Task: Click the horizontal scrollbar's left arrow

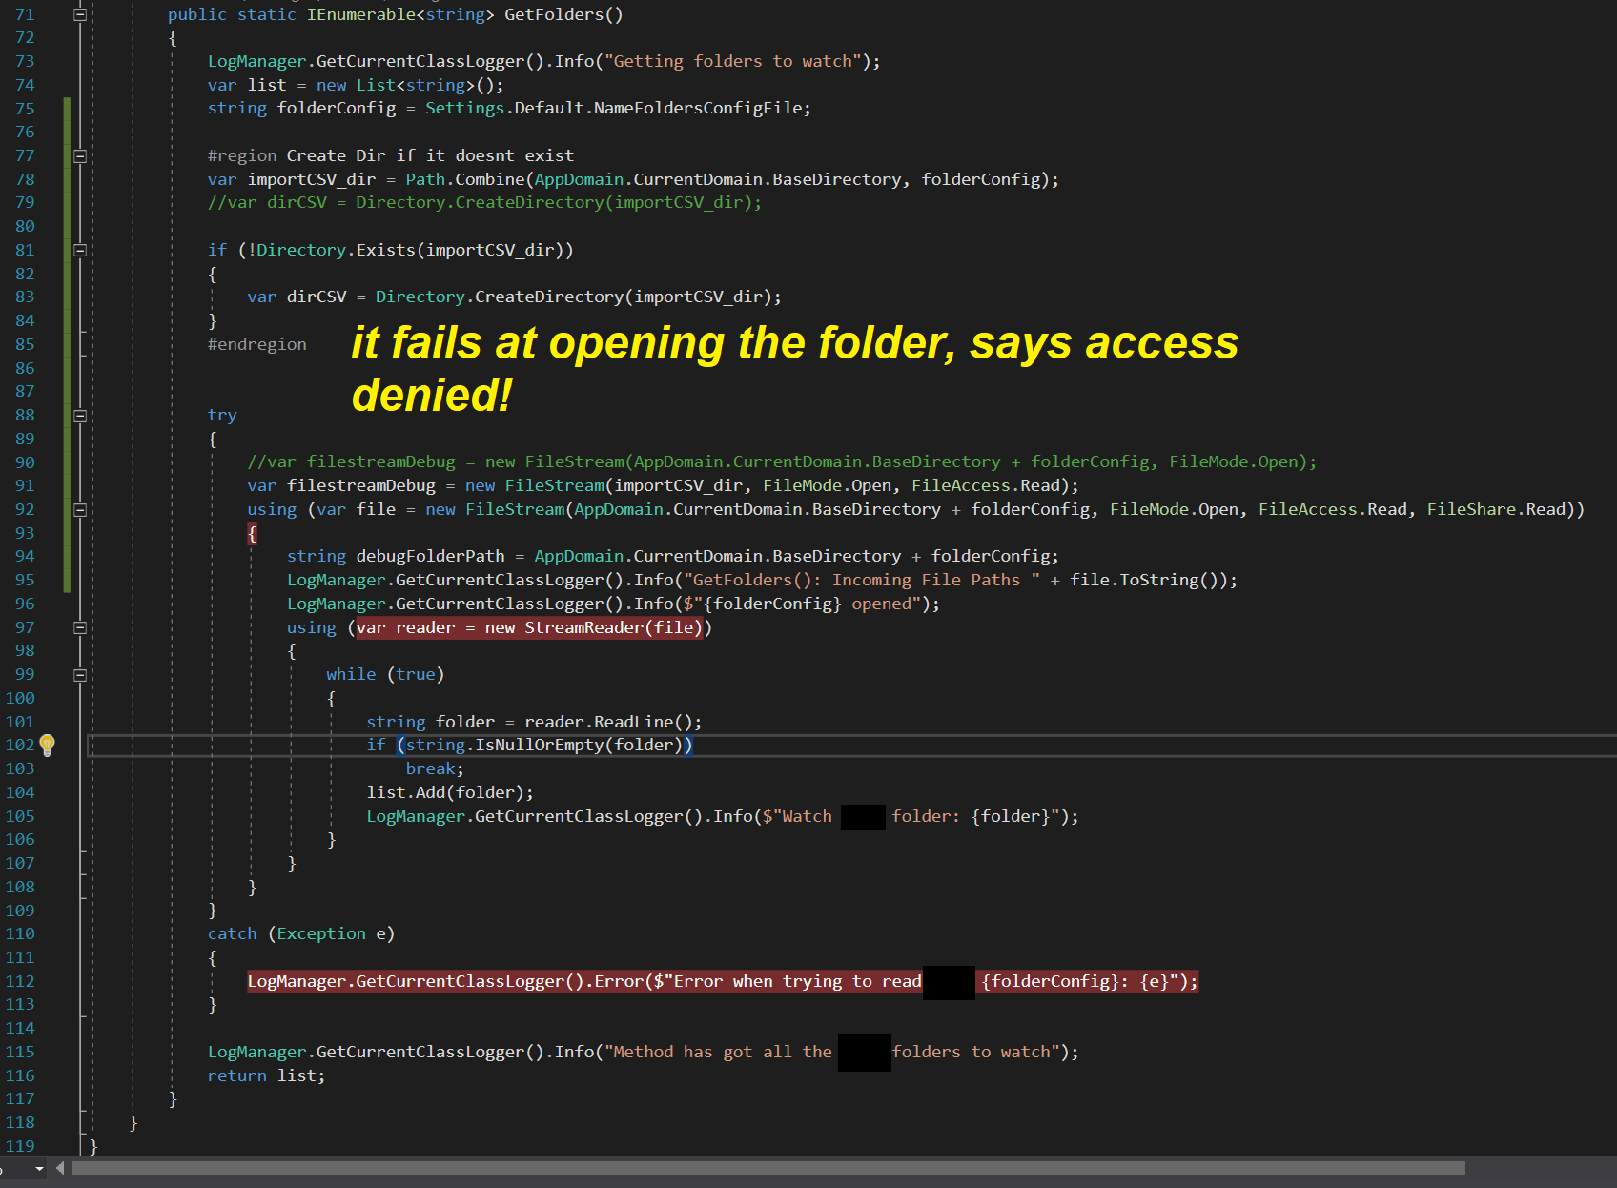Action: pyautogui.click(x=59, y=1167)
